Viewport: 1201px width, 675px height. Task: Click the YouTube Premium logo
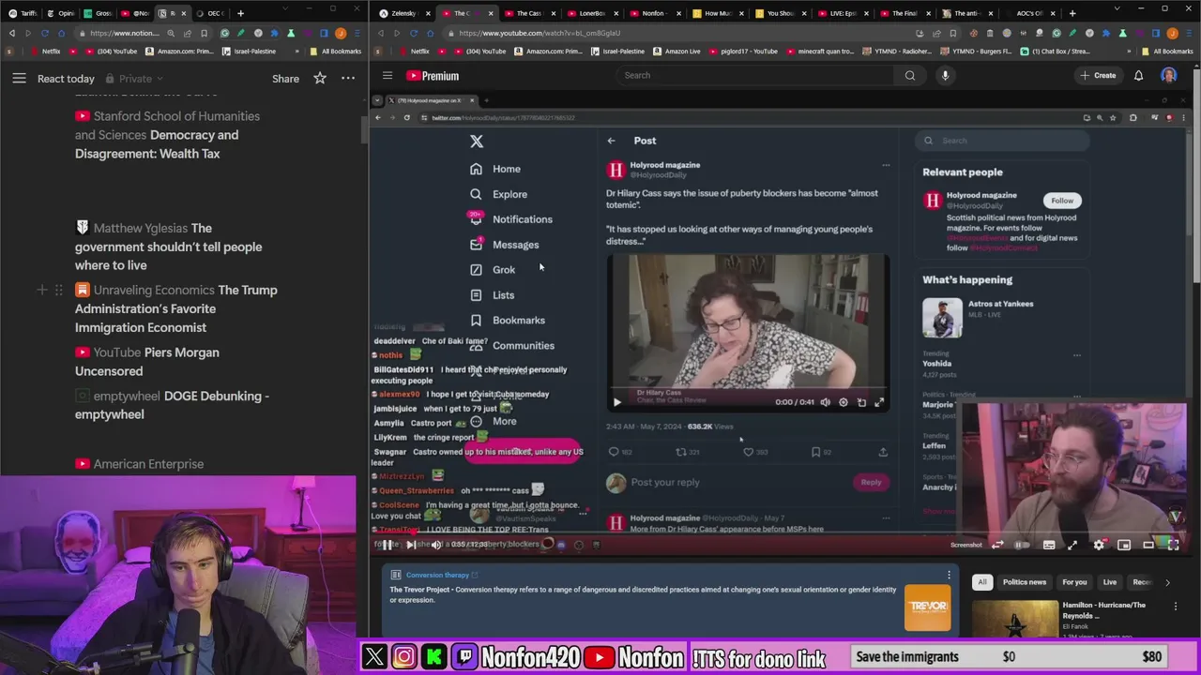pyautogui.click(x=433, y=76)
